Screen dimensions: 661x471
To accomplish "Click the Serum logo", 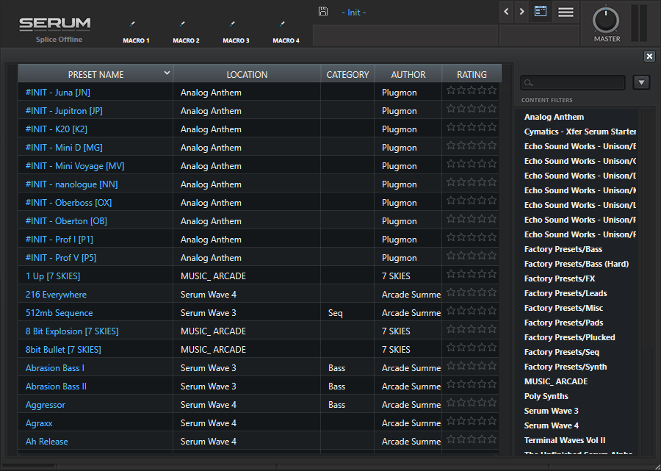I will tap(55, 24).
